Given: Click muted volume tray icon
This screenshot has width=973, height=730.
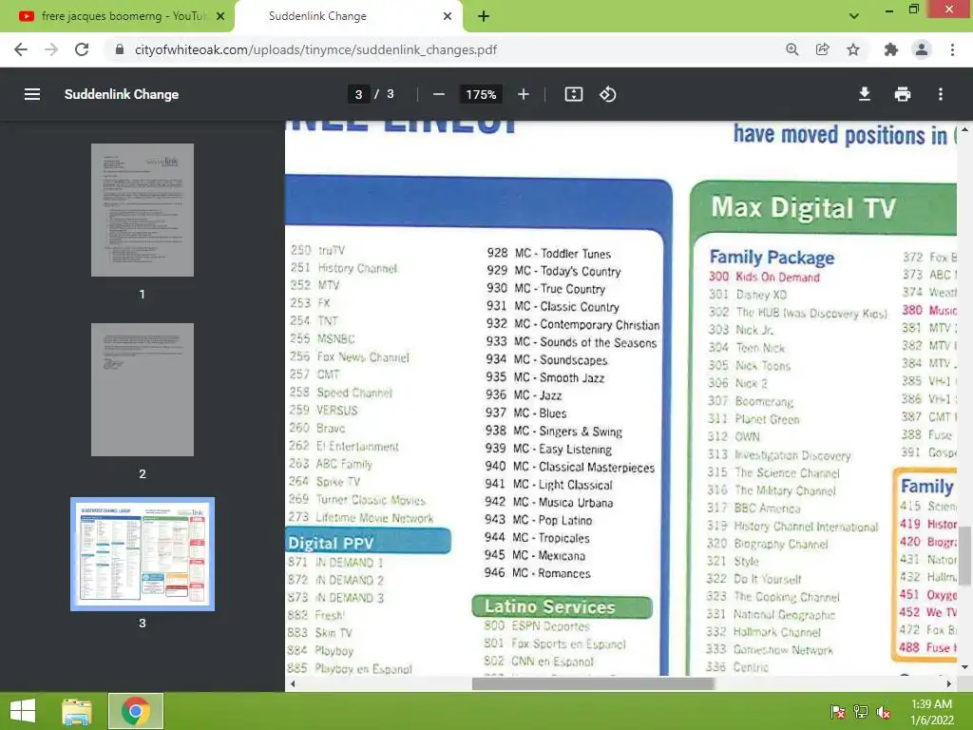Looking at the screenshot, I should pyautogui.click(x=884, y=712).
